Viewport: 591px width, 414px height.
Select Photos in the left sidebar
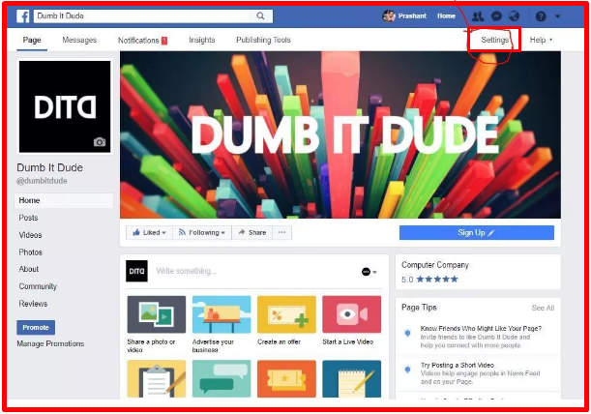(x=31, y=252)
